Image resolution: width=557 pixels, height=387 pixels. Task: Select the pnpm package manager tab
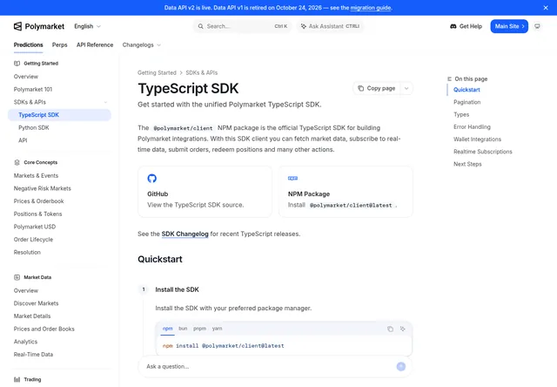click(x=199, y=329)
